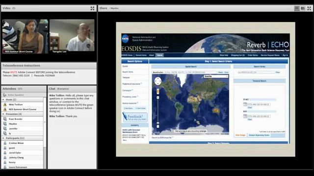
Task: Click the Chat (Everyone) pod title
Action: 59,88
